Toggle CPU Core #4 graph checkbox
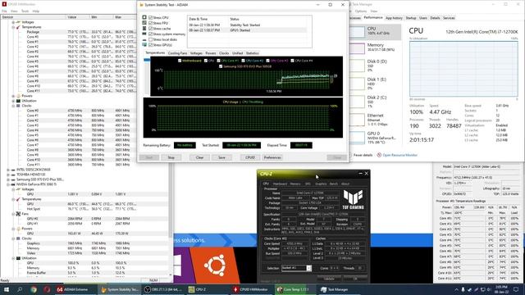Screen dimensions: 525x295 click(x=293, y=61)
